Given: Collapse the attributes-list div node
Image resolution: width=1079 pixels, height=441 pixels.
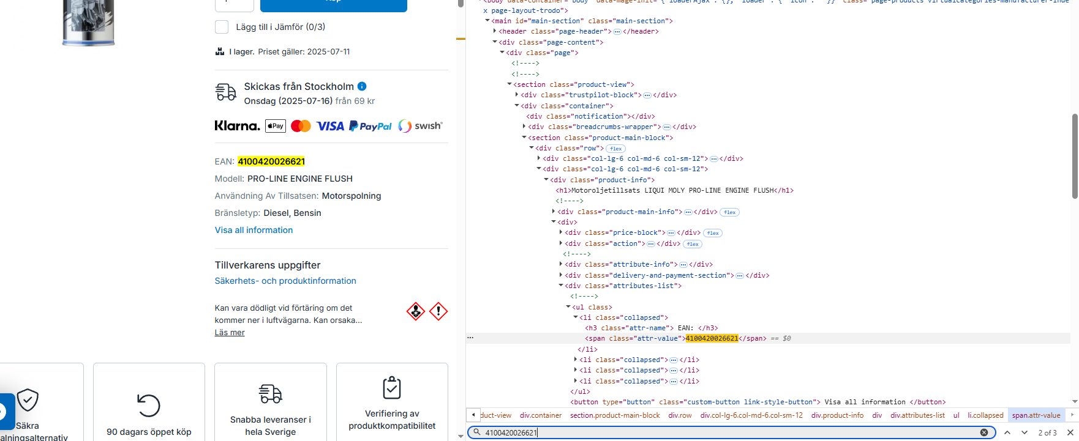Looking at the screenshot, I should pyautogui.click(x=561, y=286).
